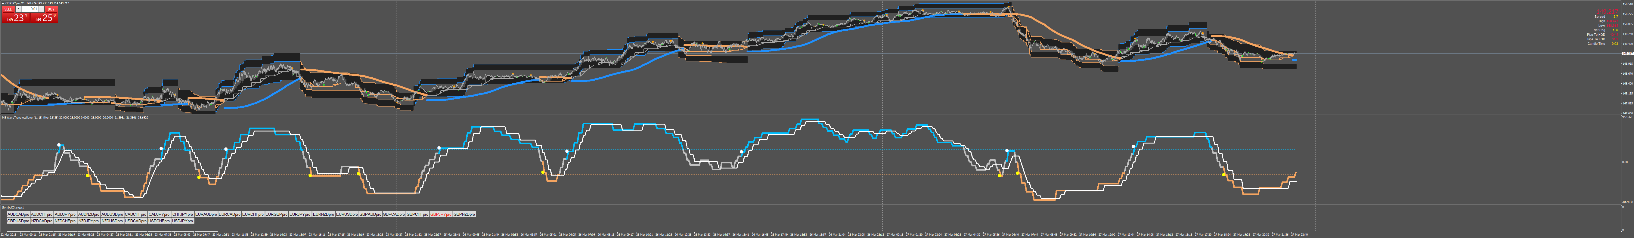Image resolution: width=1634 pixels, height=238 pixels.
Task: Click the SELL one-click trading button
Action: pyautogui.click(x=8, y=9)
